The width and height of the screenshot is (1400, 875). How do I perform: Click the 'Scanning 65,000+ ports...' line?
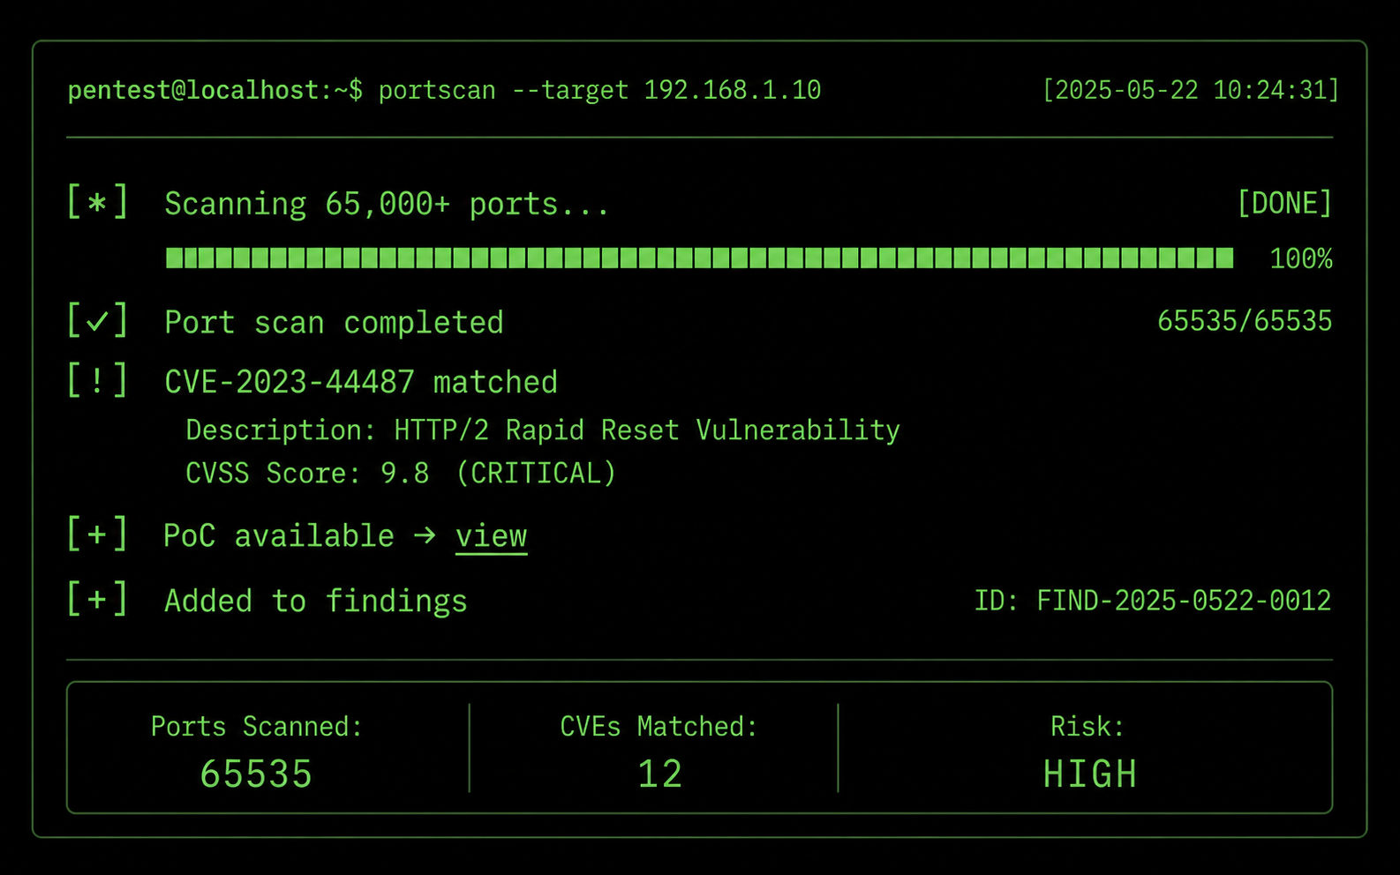387,204
